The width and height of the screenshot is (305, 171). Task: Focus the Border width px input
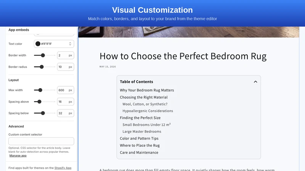(66, 55)
